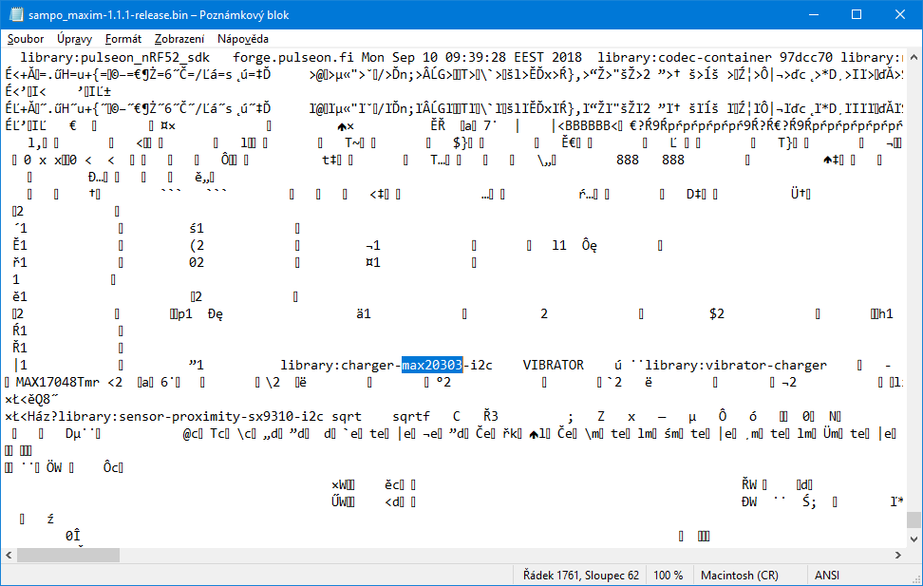923x586 pixels.
Task: Click the 100 % zoom status field
Action: tap(668, 576)
